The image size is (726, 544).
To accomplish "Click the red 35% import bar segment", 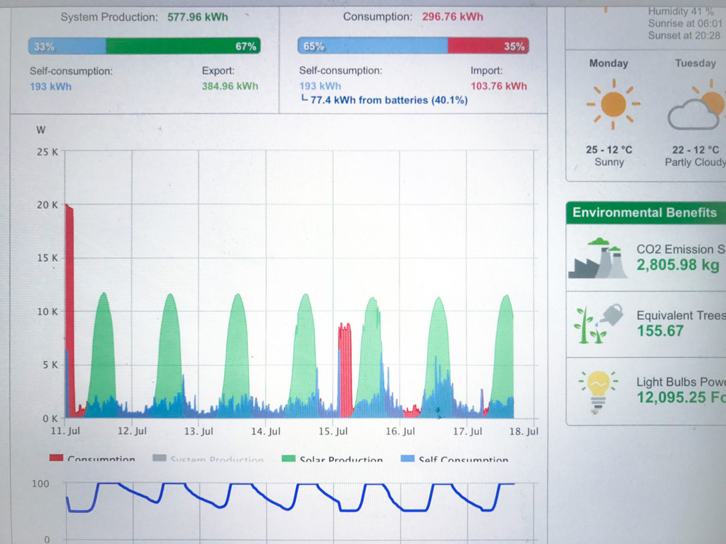I will (488, 47).
